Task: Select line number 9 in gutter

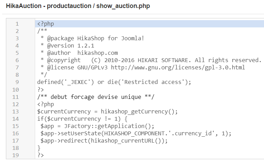Action: tap(17, 82)
